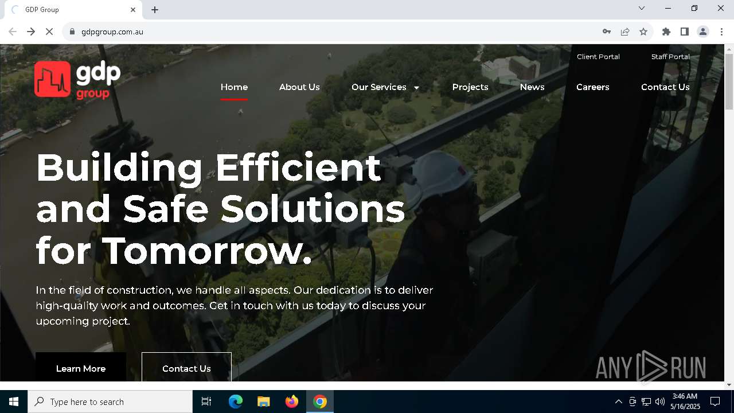The image size is (734, 413).
Task: Click the scrollbar down arrow
Action: (x=729, y=384)
